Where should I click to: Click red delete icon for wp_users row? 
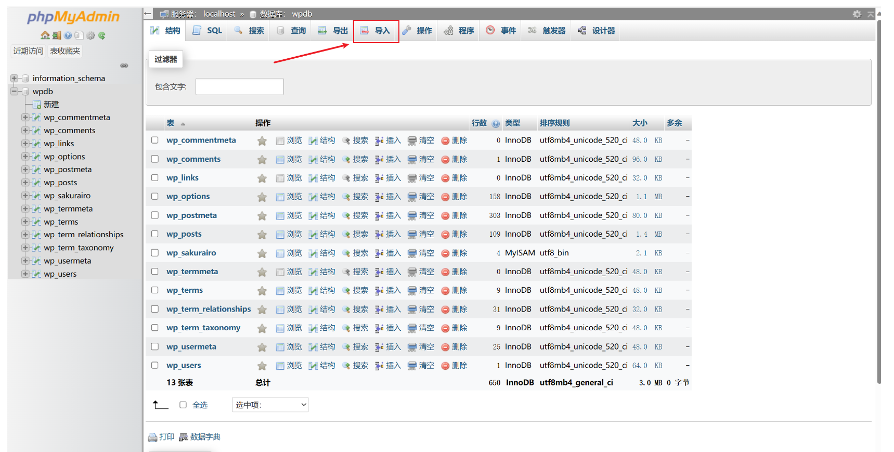pos(445,366)
